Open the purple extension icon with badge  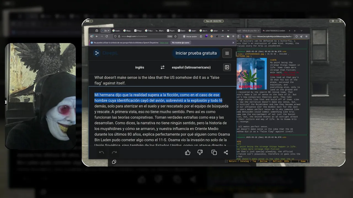206,36
